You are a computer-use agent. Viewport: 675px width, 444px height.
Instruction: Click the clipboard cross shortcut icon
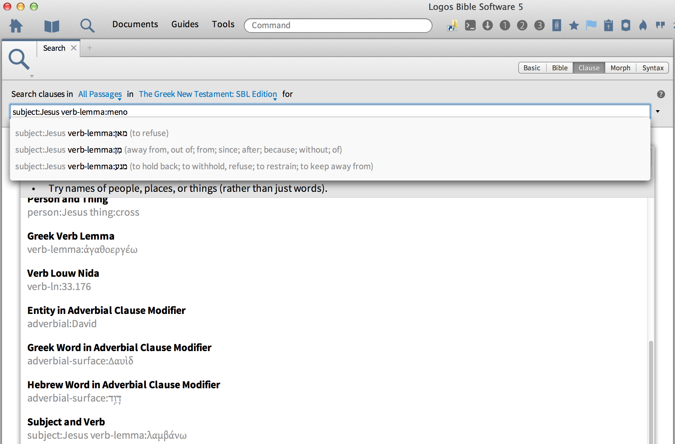pos(608,25)
